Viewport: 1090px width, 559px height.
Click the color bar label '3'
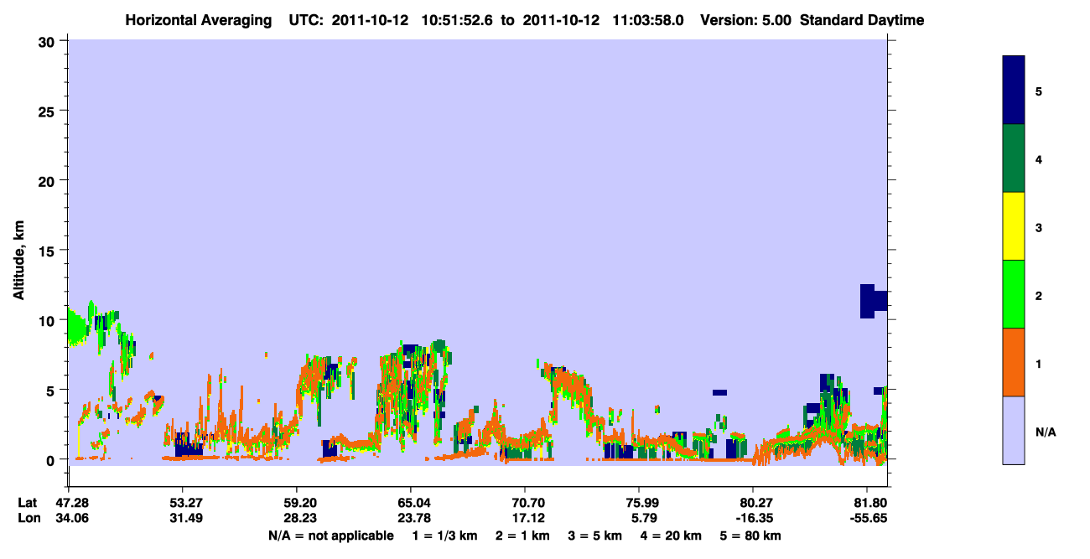(x=1039, y=227)
